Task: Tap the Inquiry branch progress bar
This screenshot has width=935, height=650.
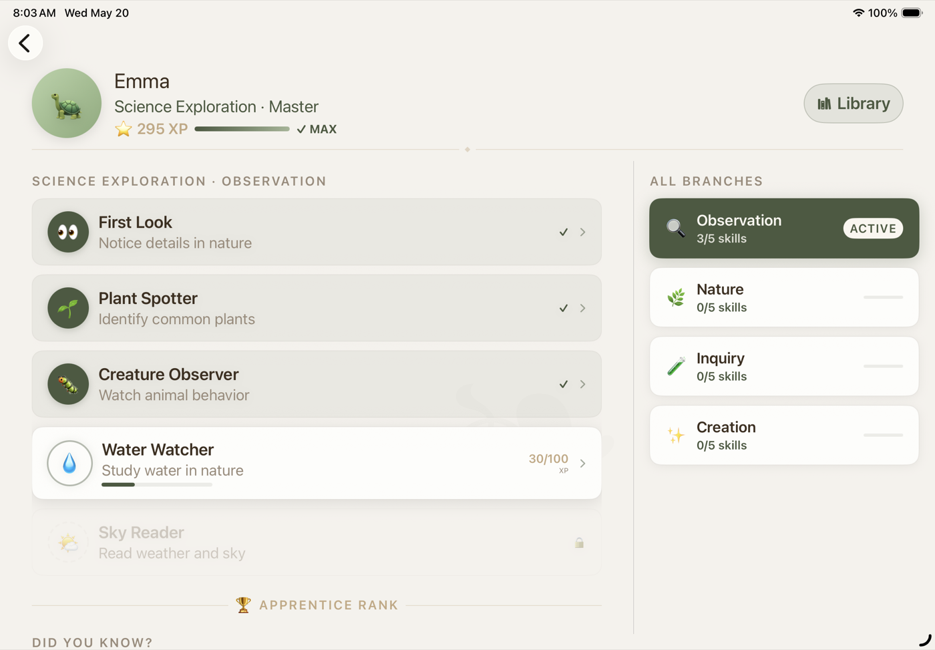Action: [x=883, y=366]
